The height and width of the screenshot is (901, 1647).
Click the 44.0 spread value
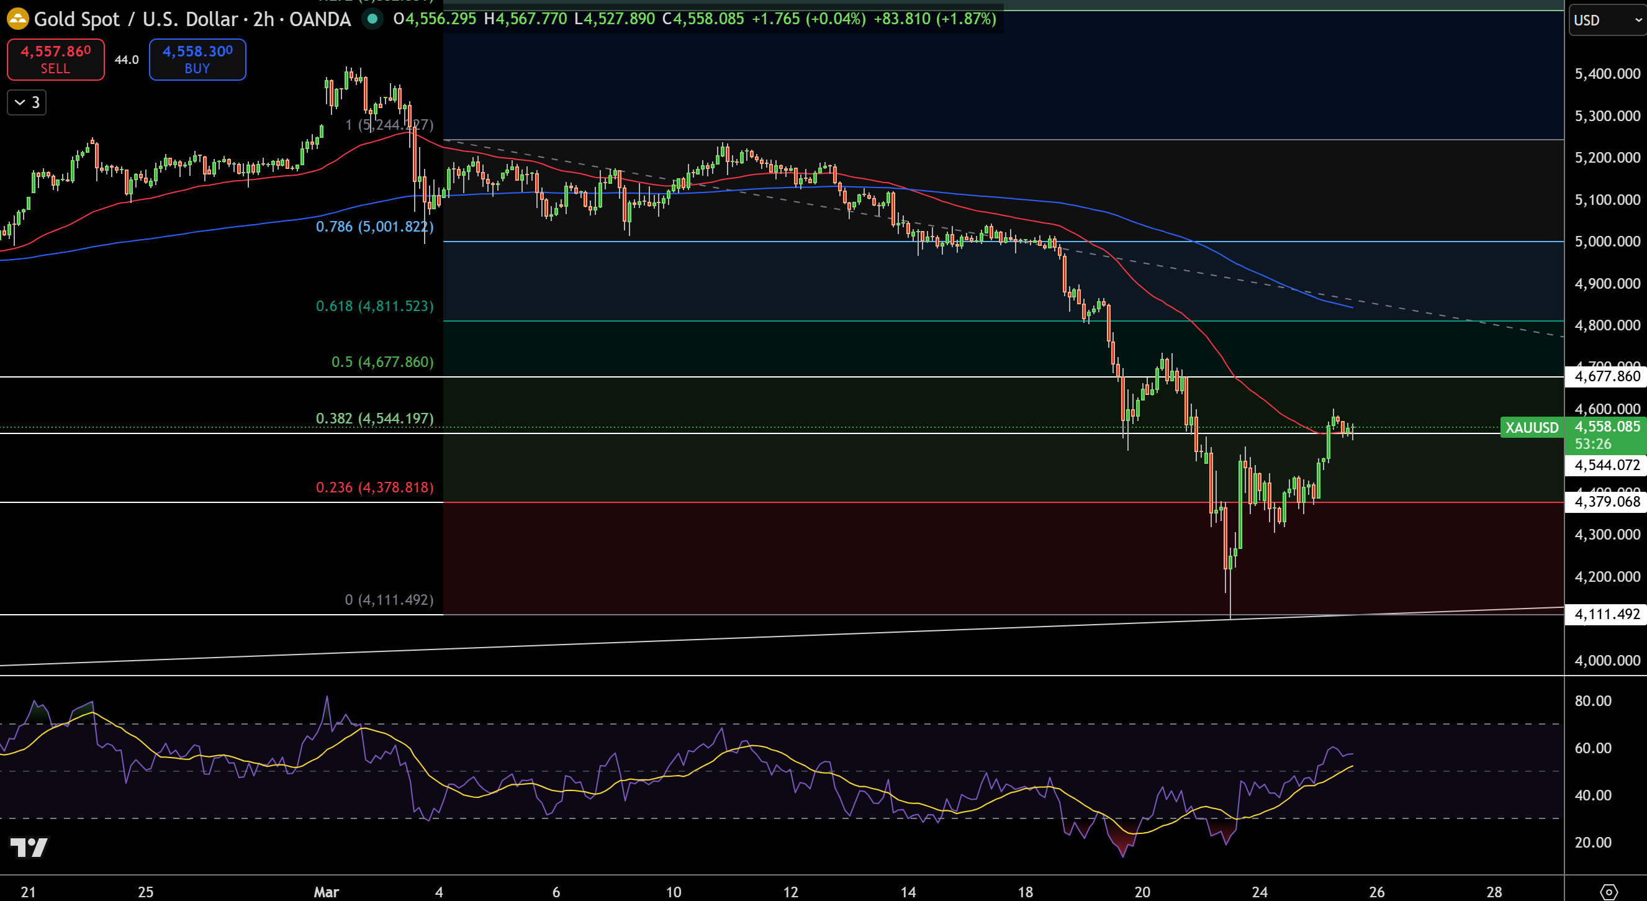pos(127,60)
